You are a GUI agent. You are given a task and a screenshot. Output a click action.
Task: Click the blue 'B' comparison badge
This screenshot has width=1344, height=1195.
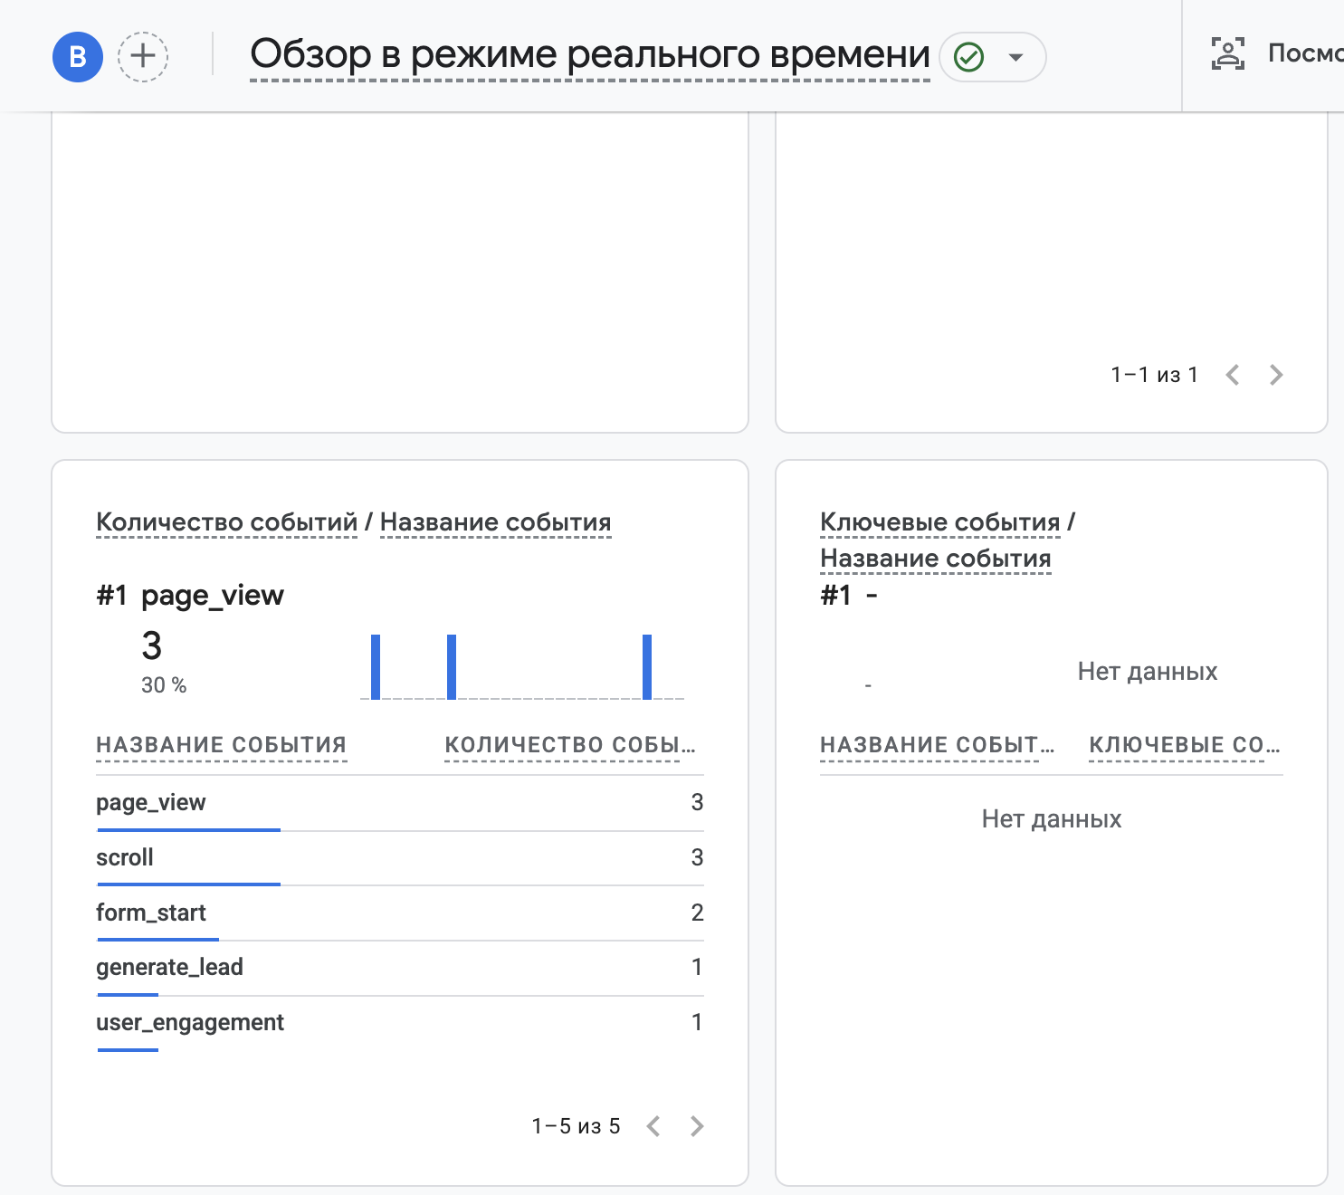78,57
